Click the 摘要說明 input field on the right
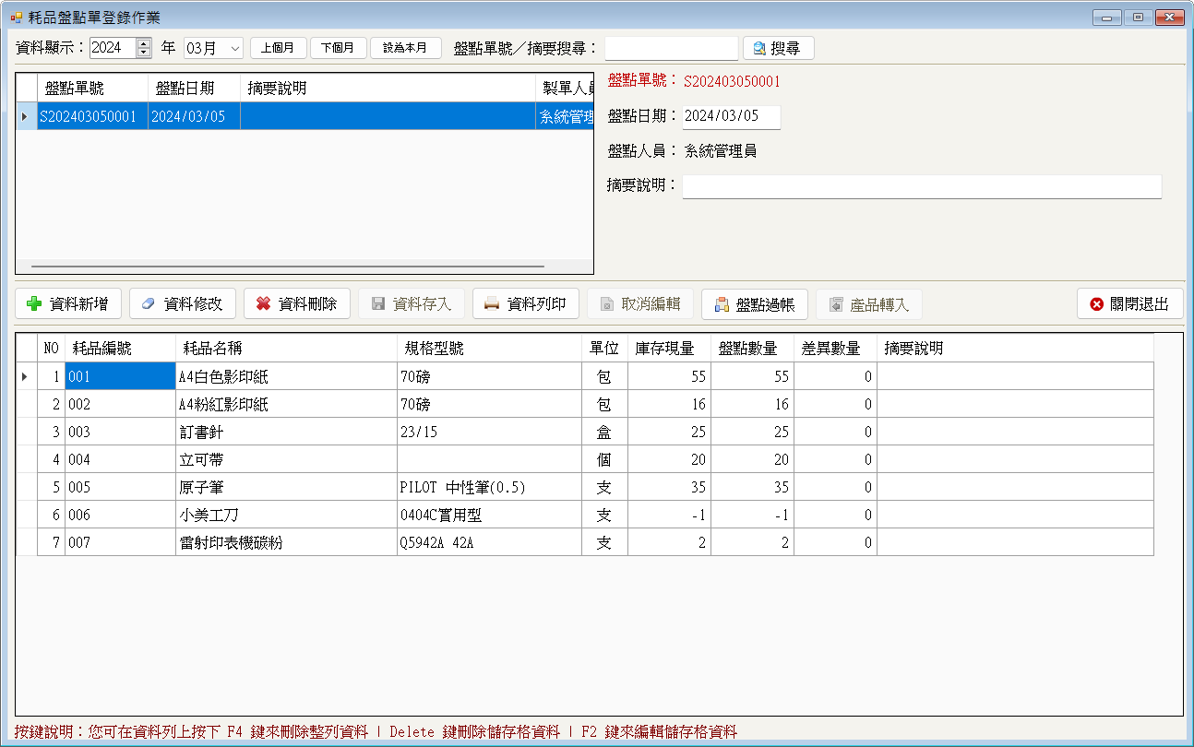Image resolution: width=1194 pixels, height=747 pixels. [x=922, y=186]
